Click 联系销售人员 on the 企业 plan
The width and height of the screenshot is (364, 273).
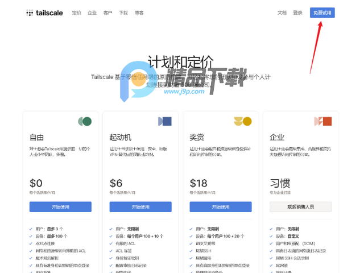(301, 207)
